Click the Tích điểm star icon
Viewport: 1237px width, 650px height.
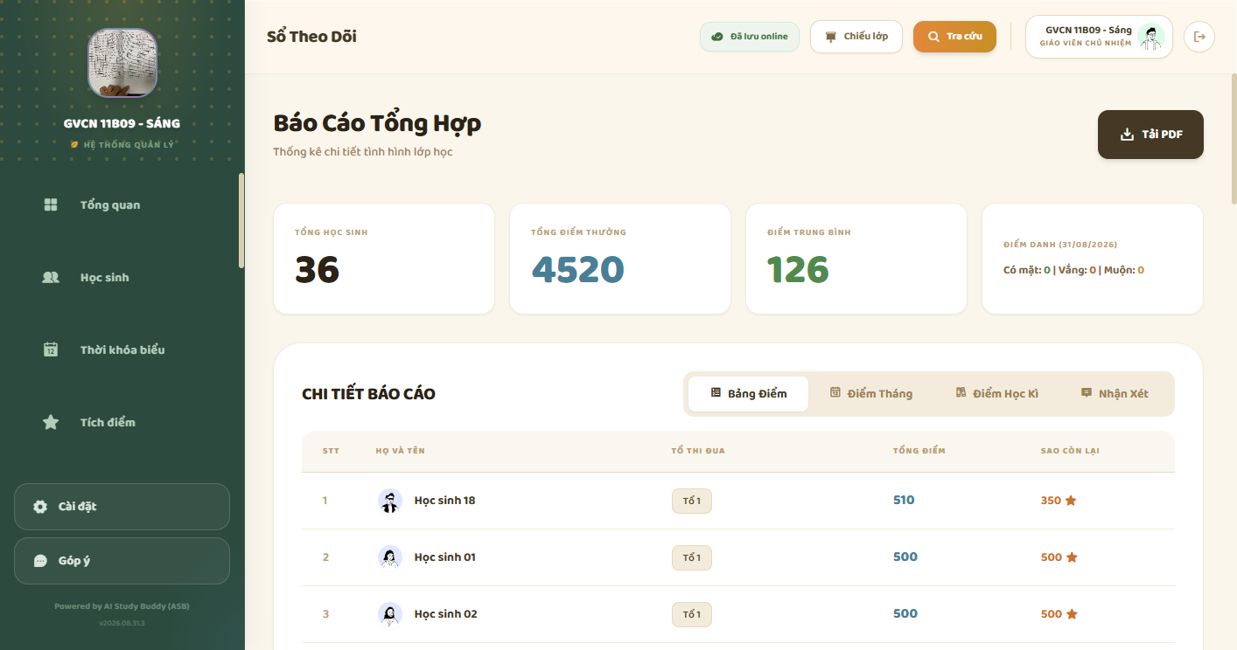[51, 422]
